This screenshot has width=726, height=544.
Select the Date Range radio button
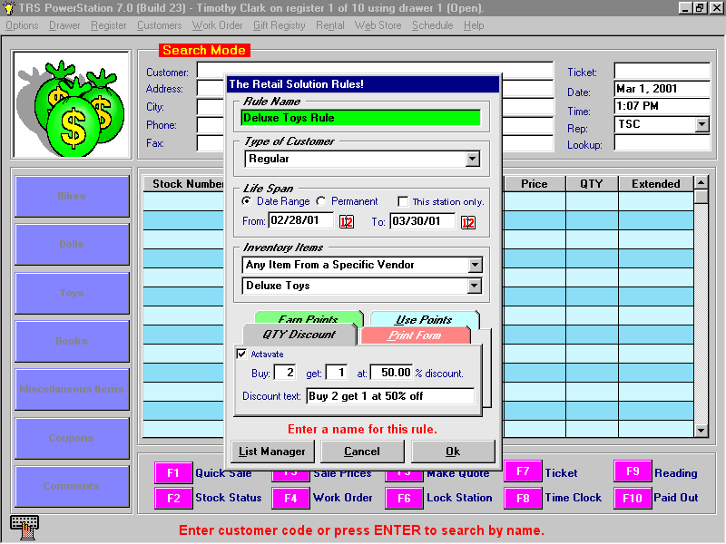point(247,201)
